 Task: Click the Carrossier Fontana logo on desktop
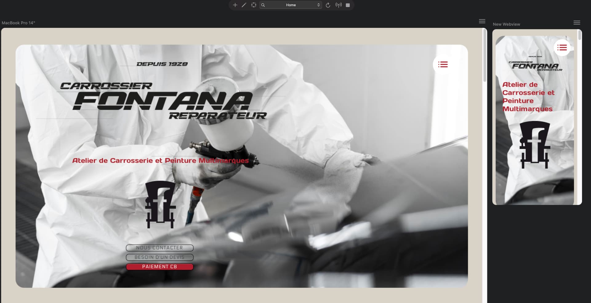tap(163, 100)
